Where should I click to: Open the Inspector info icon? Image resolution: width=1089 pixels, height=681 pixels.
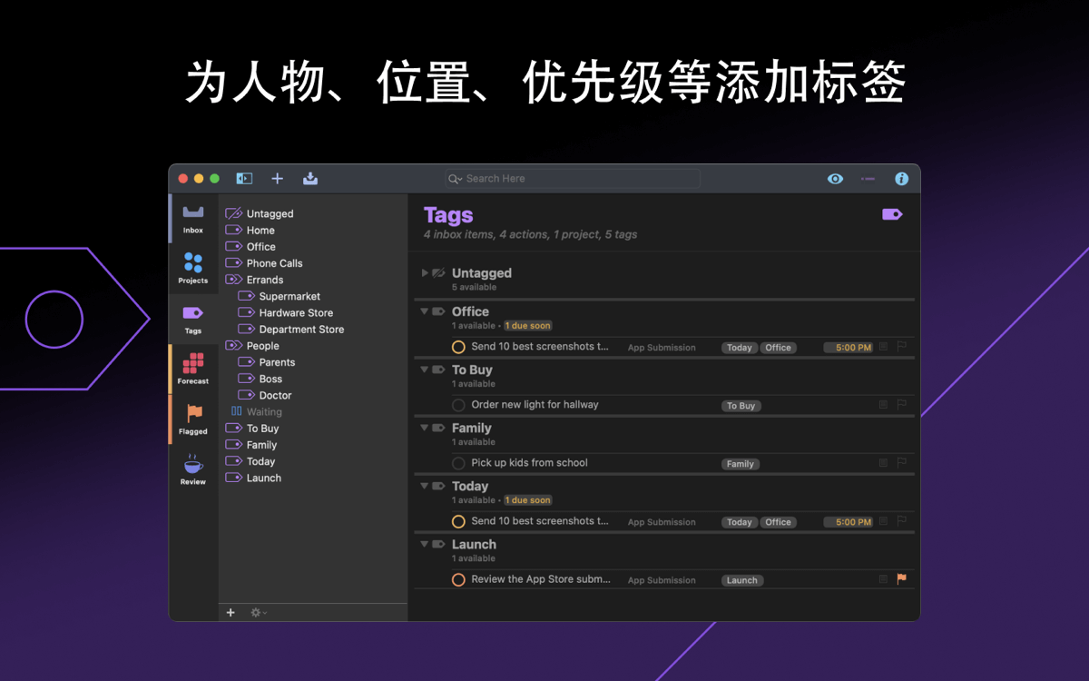(x=901, y=179)
